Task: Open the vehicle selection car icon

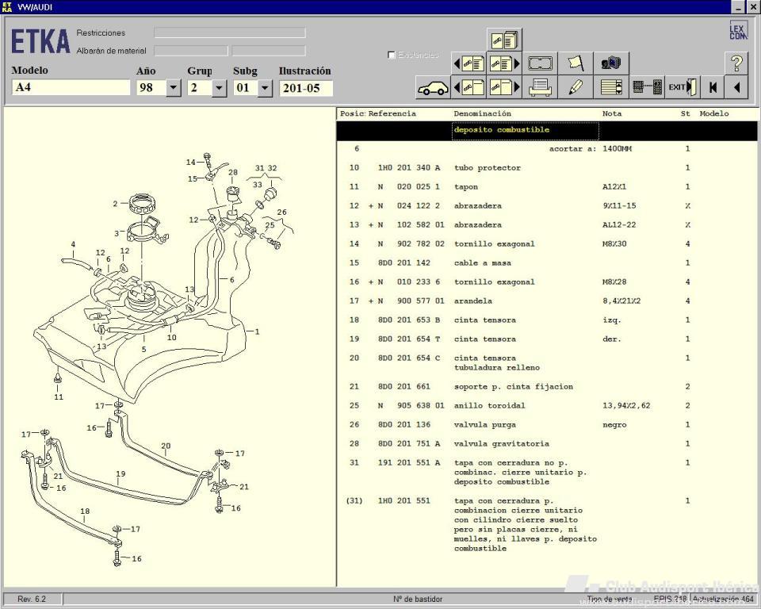Action: click(433, 87)
